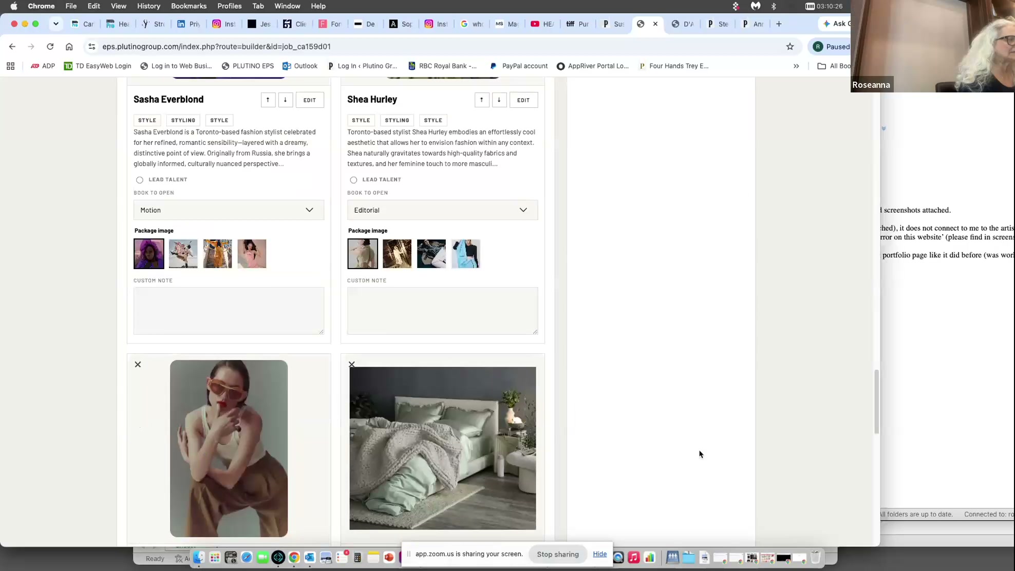
Task: Open the History menu
Action: click(x=148, y=6)
